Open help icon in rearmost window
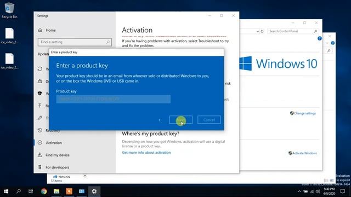This screenshot has width=351, height=197. 333,43
